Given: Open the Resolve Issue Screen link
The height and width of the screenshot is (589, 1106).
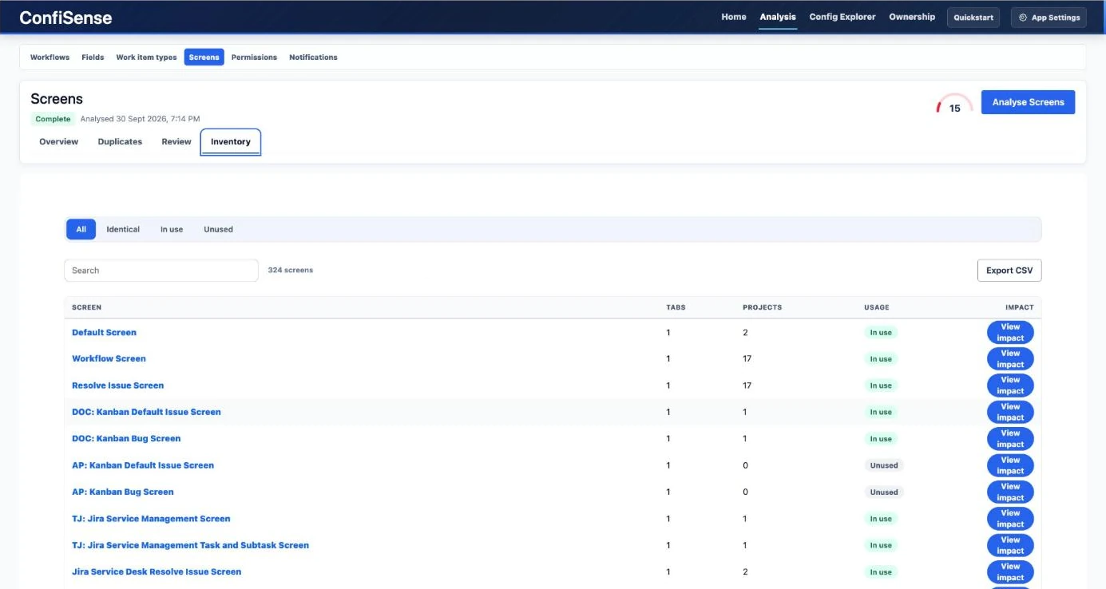Looking at the screenshot, I should [117, 385].
